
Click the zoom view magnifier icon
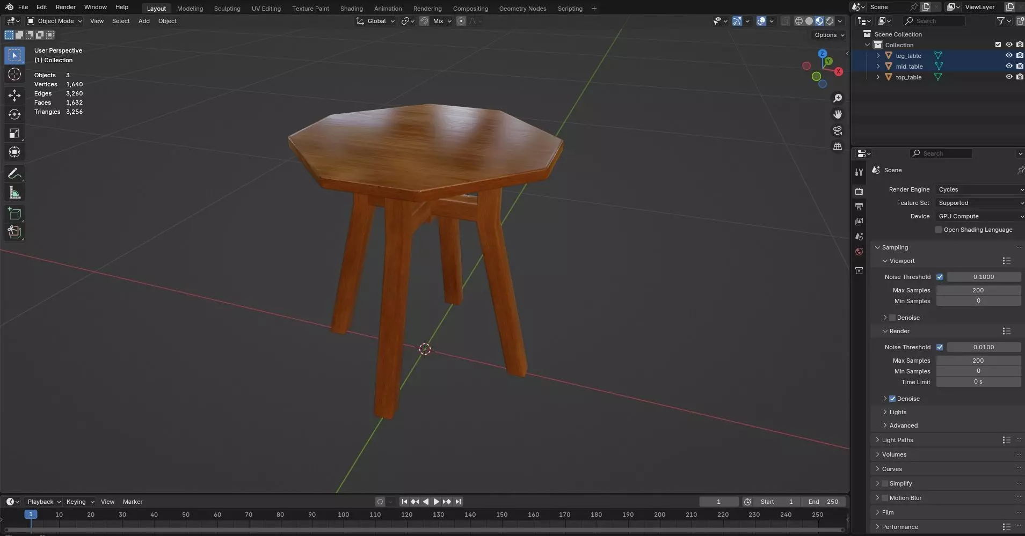[838, 98]
